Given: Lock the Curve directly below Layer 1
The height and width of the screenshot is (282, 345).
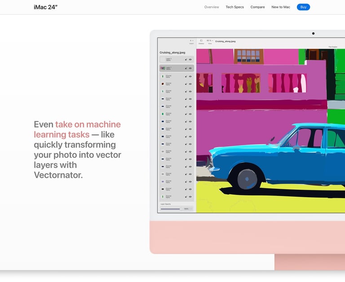Looking at the screenshot, I should pyautogui.click(x=186, y=76).
